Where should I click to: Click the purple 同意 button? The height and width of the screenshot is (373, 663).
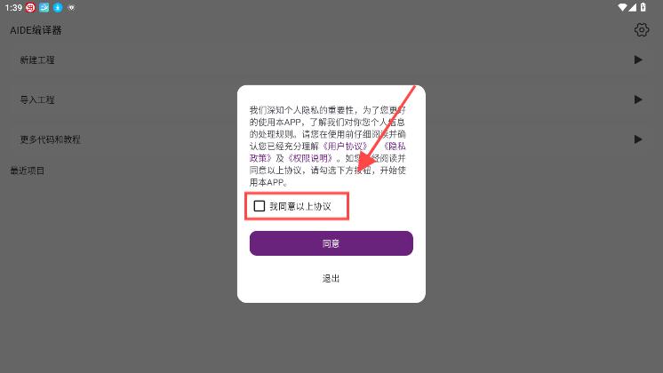[331, 243]
